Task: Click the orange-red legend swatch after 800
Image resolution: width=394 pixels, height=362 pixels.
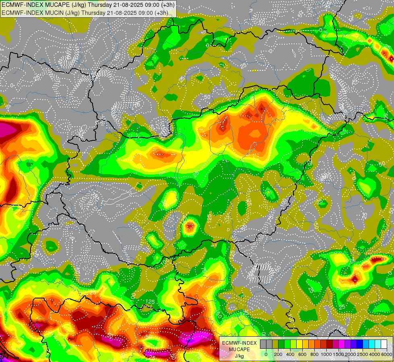Action: [318, 344]
